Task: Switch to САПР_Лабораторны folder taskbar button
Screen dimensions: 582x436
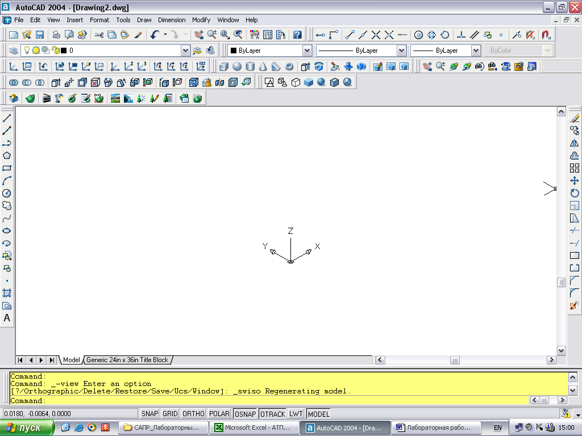Action: pos(163,428)
